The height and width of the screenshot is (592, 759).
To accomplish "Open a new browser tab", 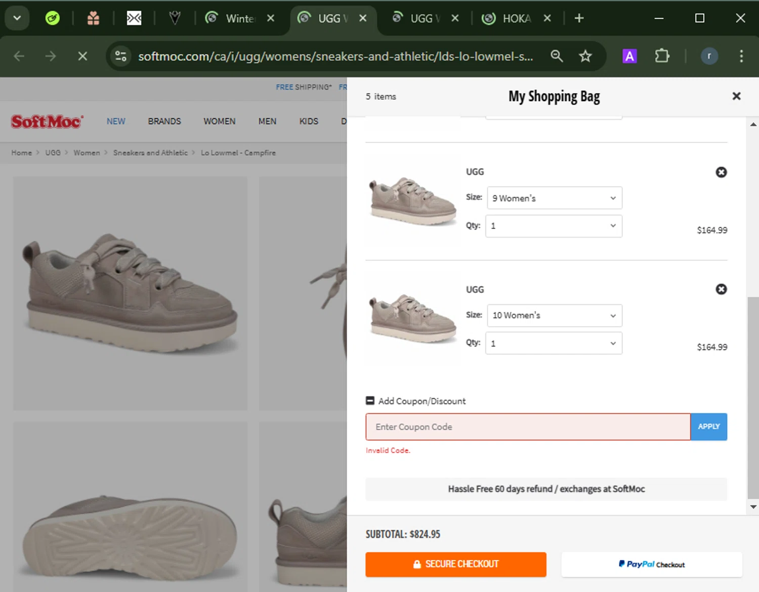I will point(579,18).
